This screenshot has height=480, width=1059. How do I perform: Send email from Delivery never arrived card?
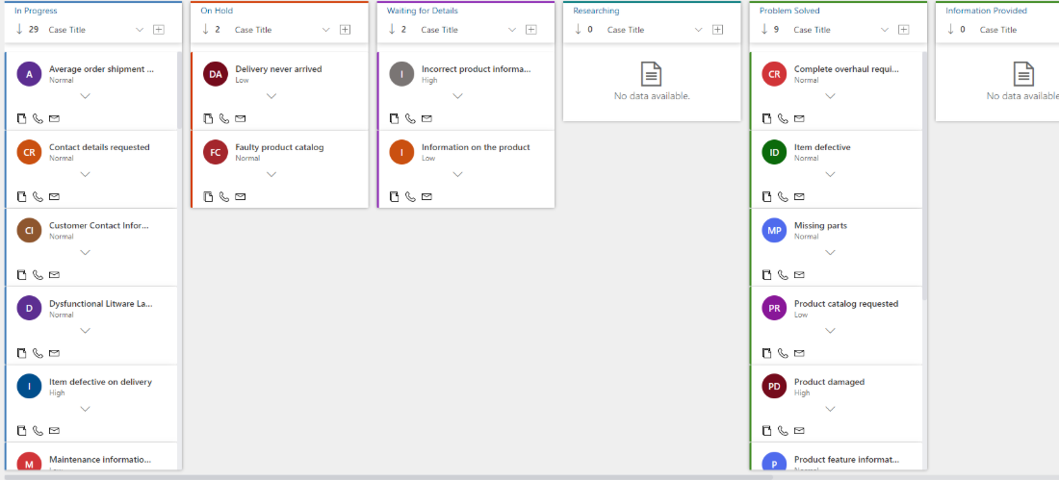pos(241,119)
